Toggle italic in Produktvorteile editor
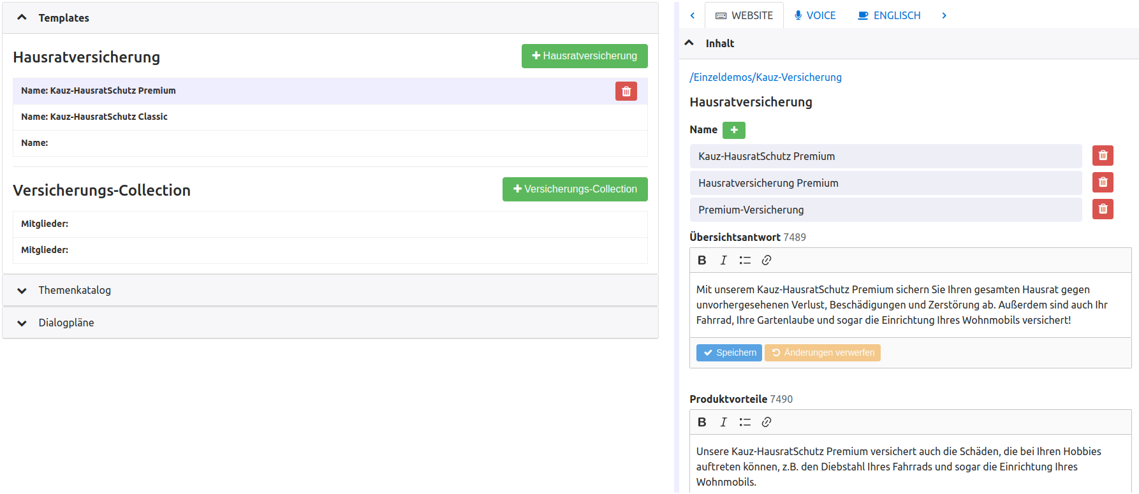1139x494 pixels. tap(723, 422)
